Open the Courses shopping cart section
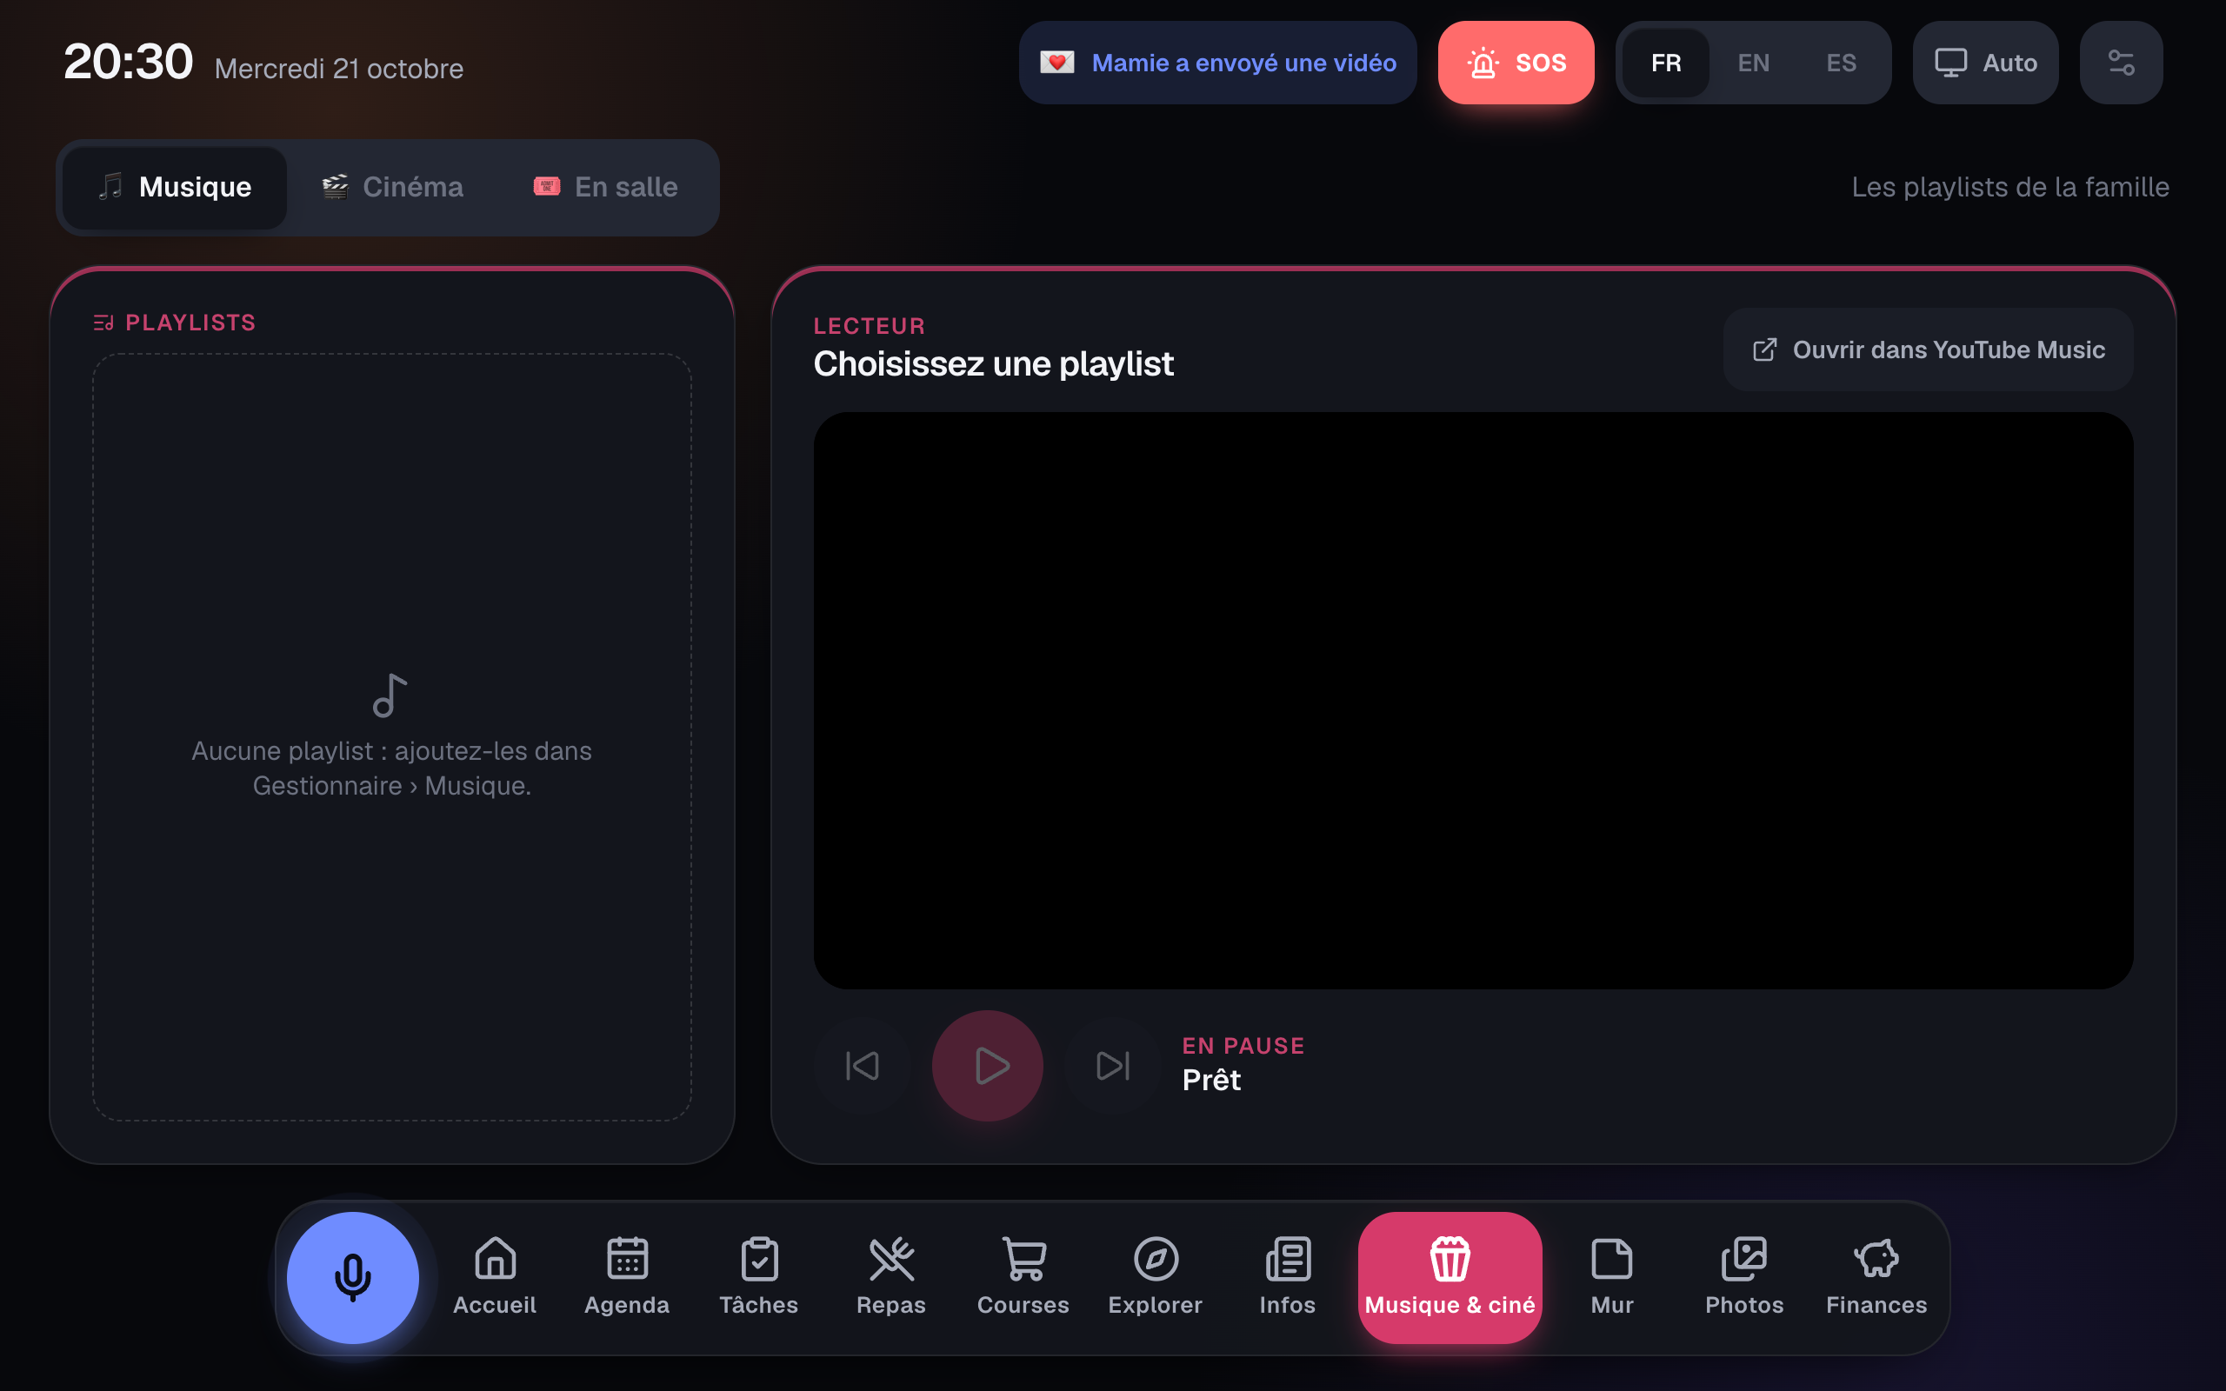This screenshot has height=1391, width=2226. [1023, 1277]
